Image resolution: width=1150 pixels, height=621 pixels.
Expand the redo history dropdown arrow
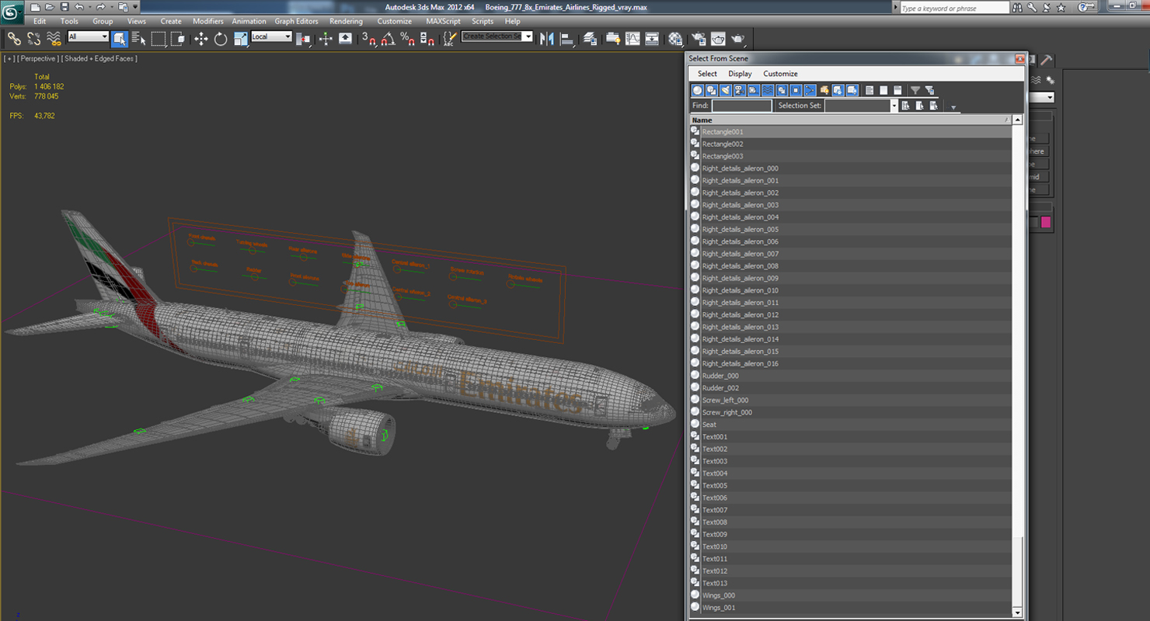(110, 7)
